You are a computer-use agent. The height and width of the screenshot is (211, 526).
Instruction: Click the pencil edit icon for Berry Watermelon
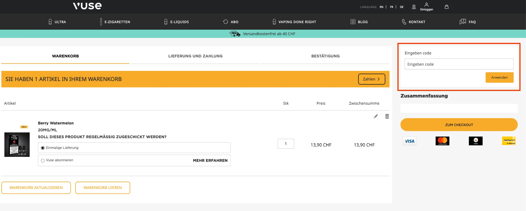(x=376, y=116)
